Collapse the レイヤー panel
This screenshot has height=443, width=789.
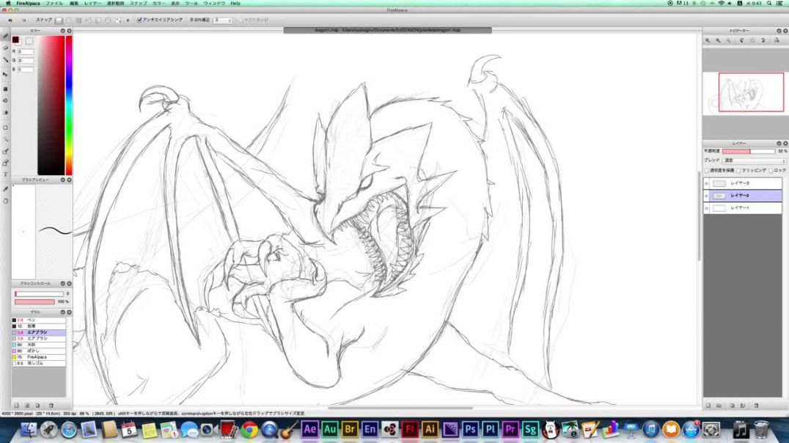coord(779,144)
